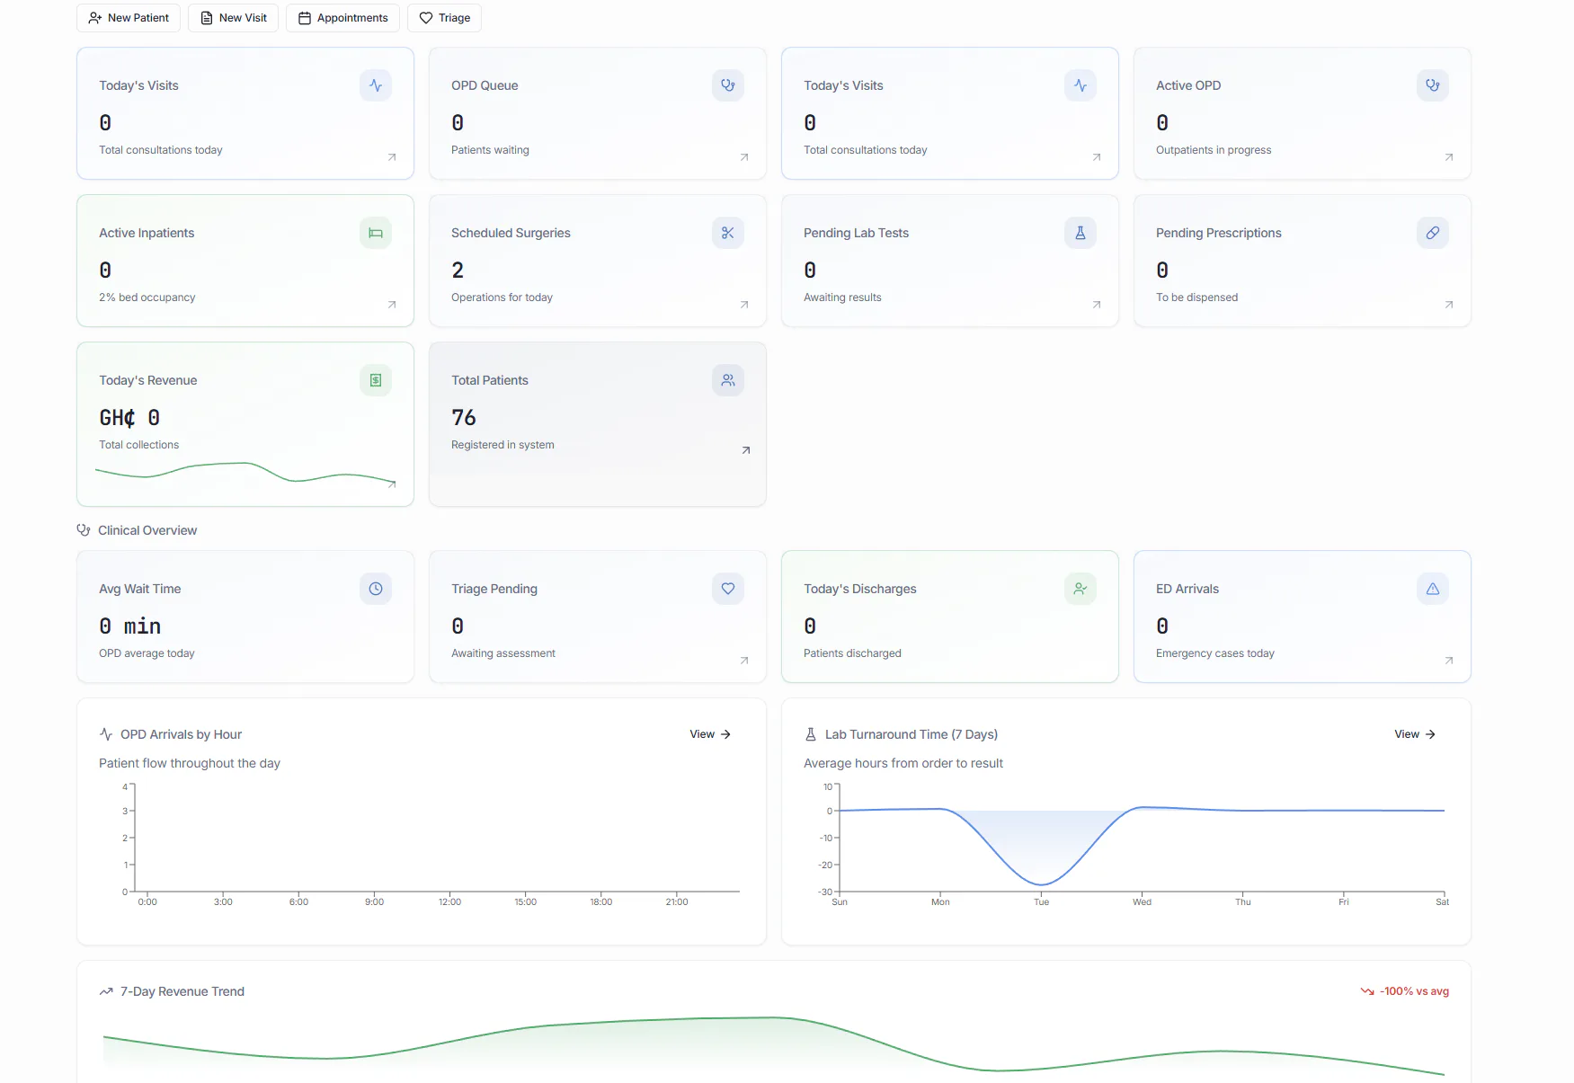This screenshot has height=1083, width=1574.
Task: Click the New Patient button
Action: point(129,18)
